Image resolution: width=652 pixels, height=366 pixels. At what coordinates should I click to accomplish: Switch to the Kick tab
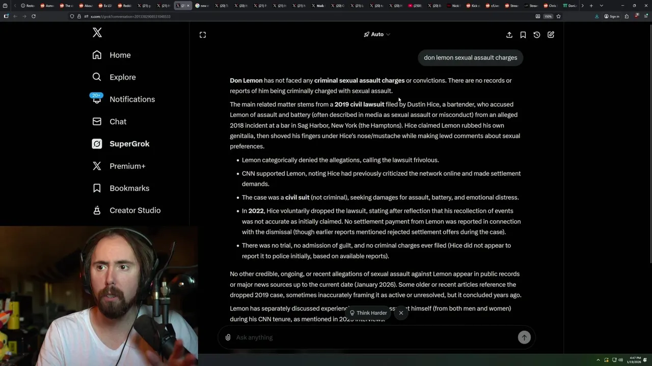click(x=473, y=6)
